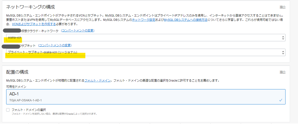Image resolution: width=298 pixels, height=124 pixels.
Task: Click the 可用性ドメイン label
Action: tap(16, 86)
